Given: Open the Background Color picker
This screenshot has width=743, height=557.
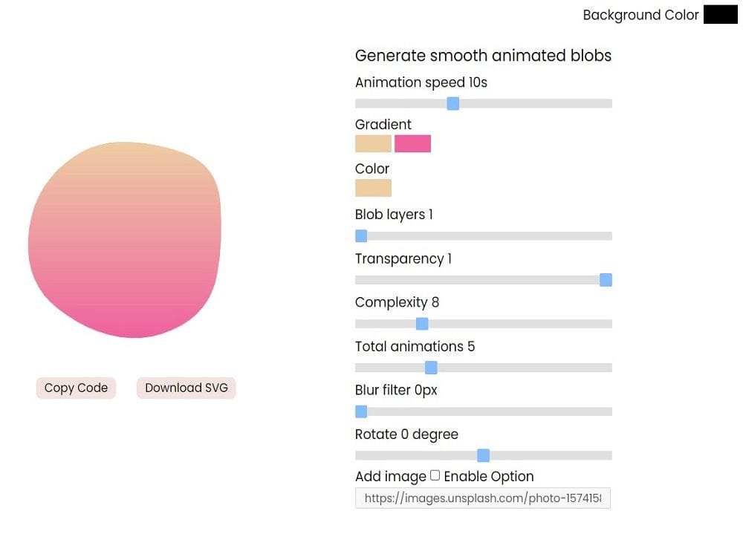Looking at the screenshot, I should coord(719,14).
